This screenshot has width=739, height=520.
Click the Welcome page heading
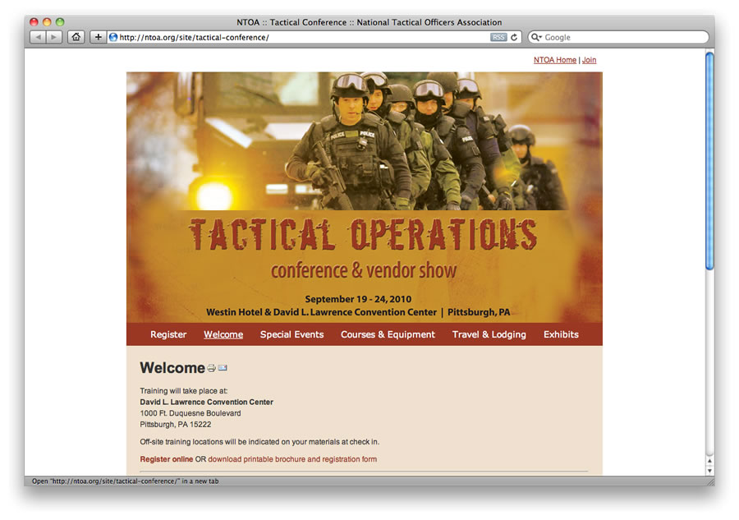172,368
